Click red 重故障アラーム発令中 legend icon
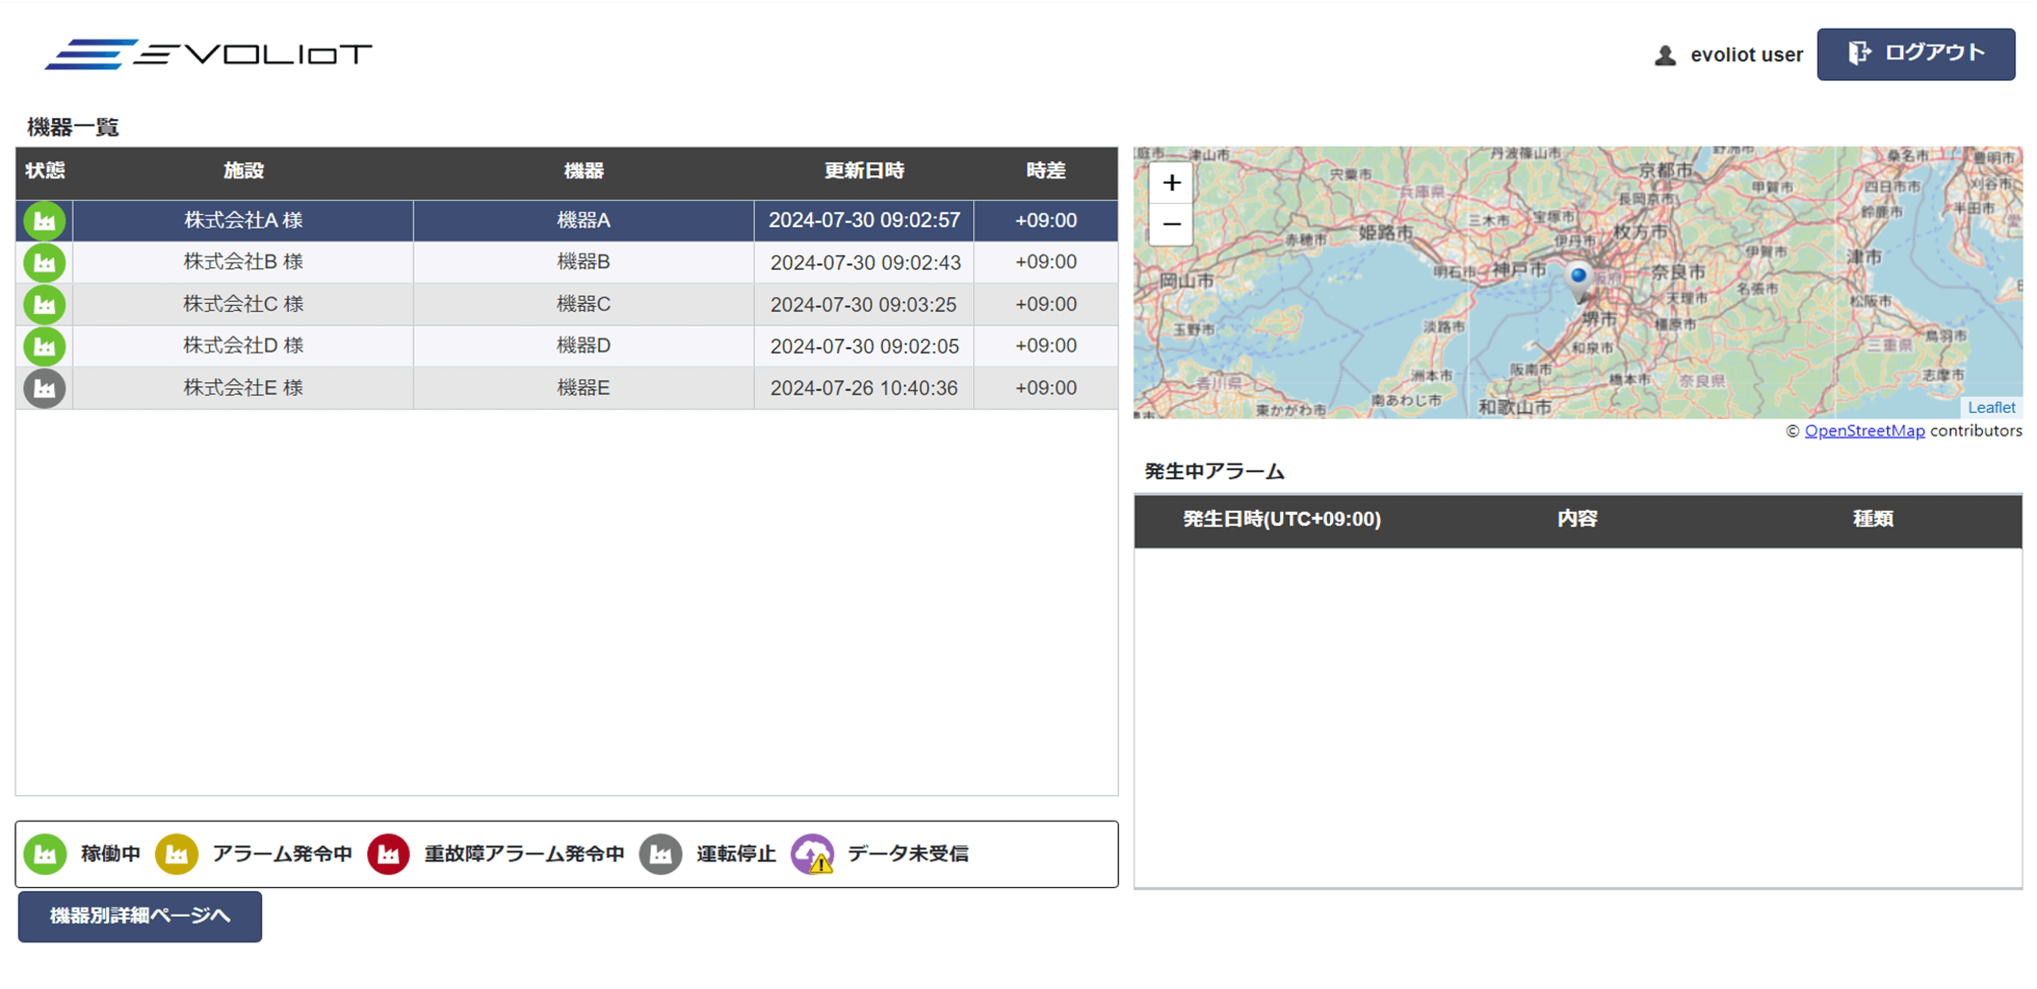This screenshot has width=2037, height=989. pyautogui.click(x=388, y=854)
